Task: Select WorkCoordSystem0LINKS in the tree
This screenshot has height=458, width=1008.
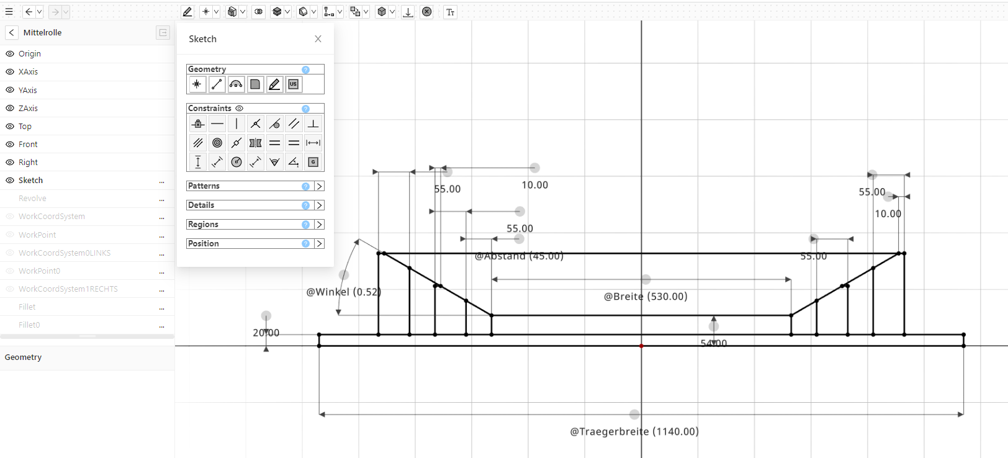Action: 65,253
